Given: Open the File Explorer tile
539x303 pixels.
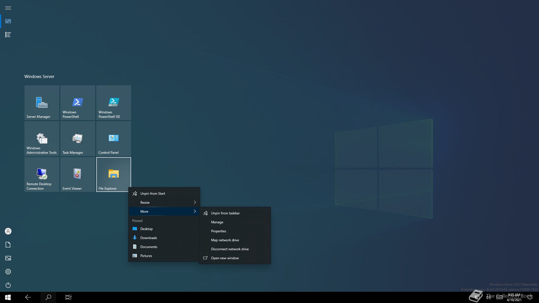Looking at the screenshot, I should [114, 175].
